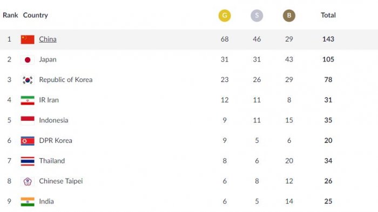Click Indonesia's total of 35
The height and width of the screenshot is (212, 378).
pos(328,120)
